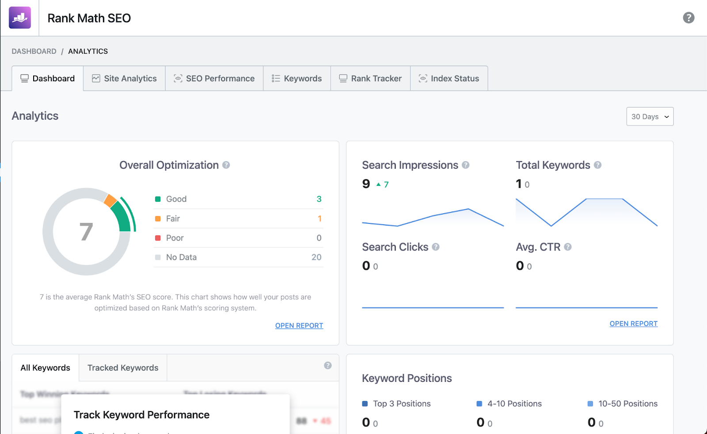Click the impressions increase indicator 7
Viewport: 707px width, 434px height.
coord(383,185)
